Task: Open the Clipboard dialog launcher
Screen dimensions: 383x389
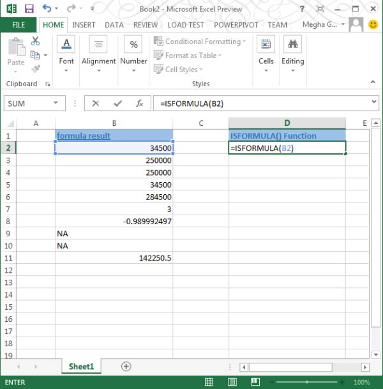Action: tap(48, 84)
